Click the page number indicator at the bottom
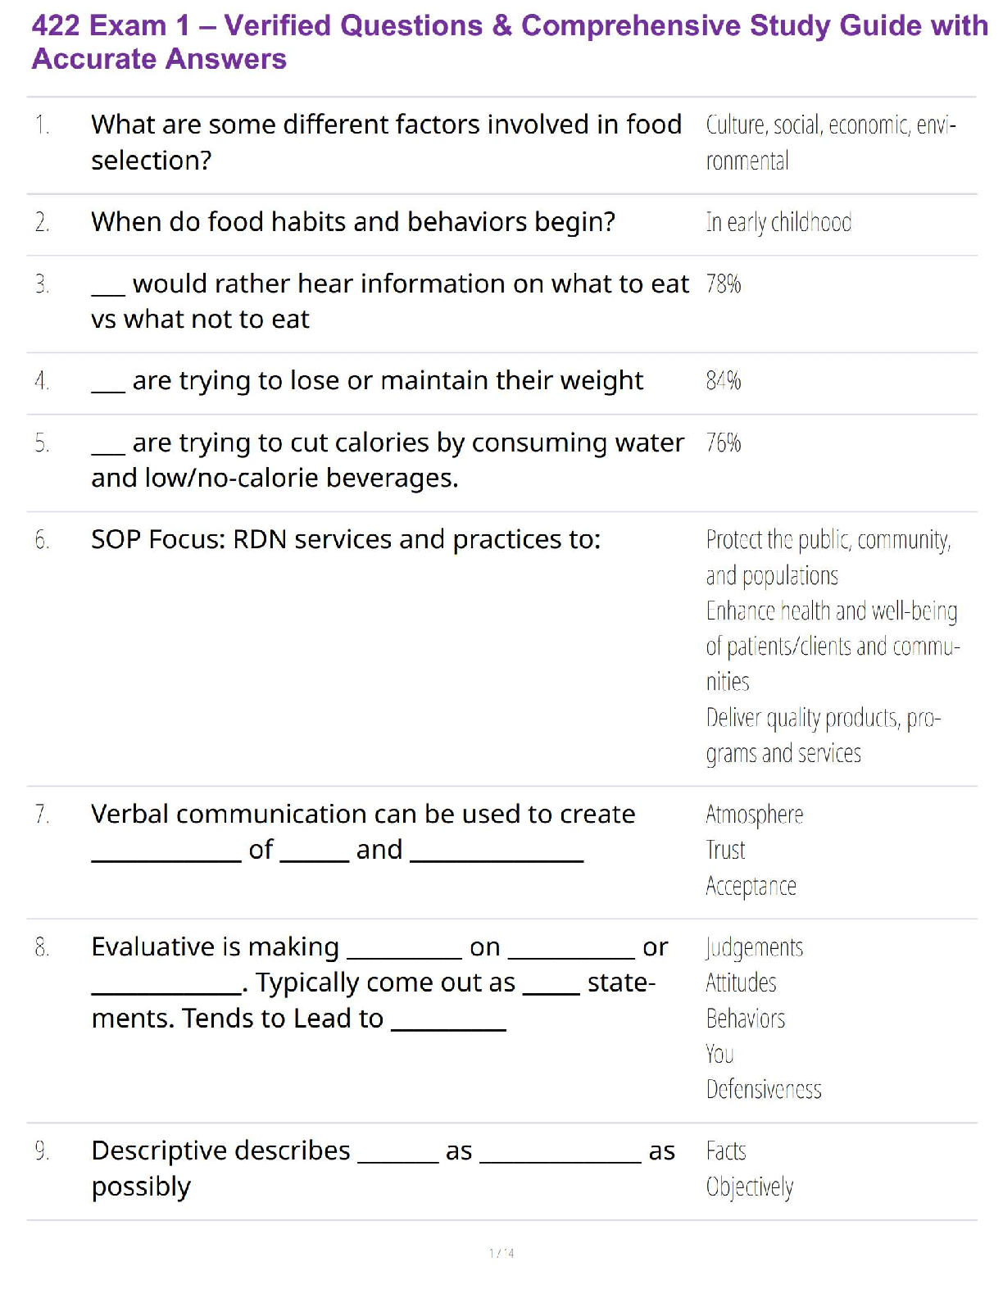 (501, 1253)
